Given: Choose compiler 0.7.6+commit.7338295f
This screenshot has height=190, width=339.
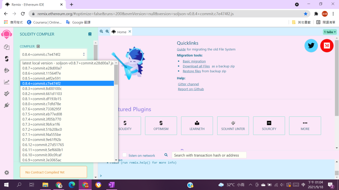Looking at the screenshot, I should (67, 109).
